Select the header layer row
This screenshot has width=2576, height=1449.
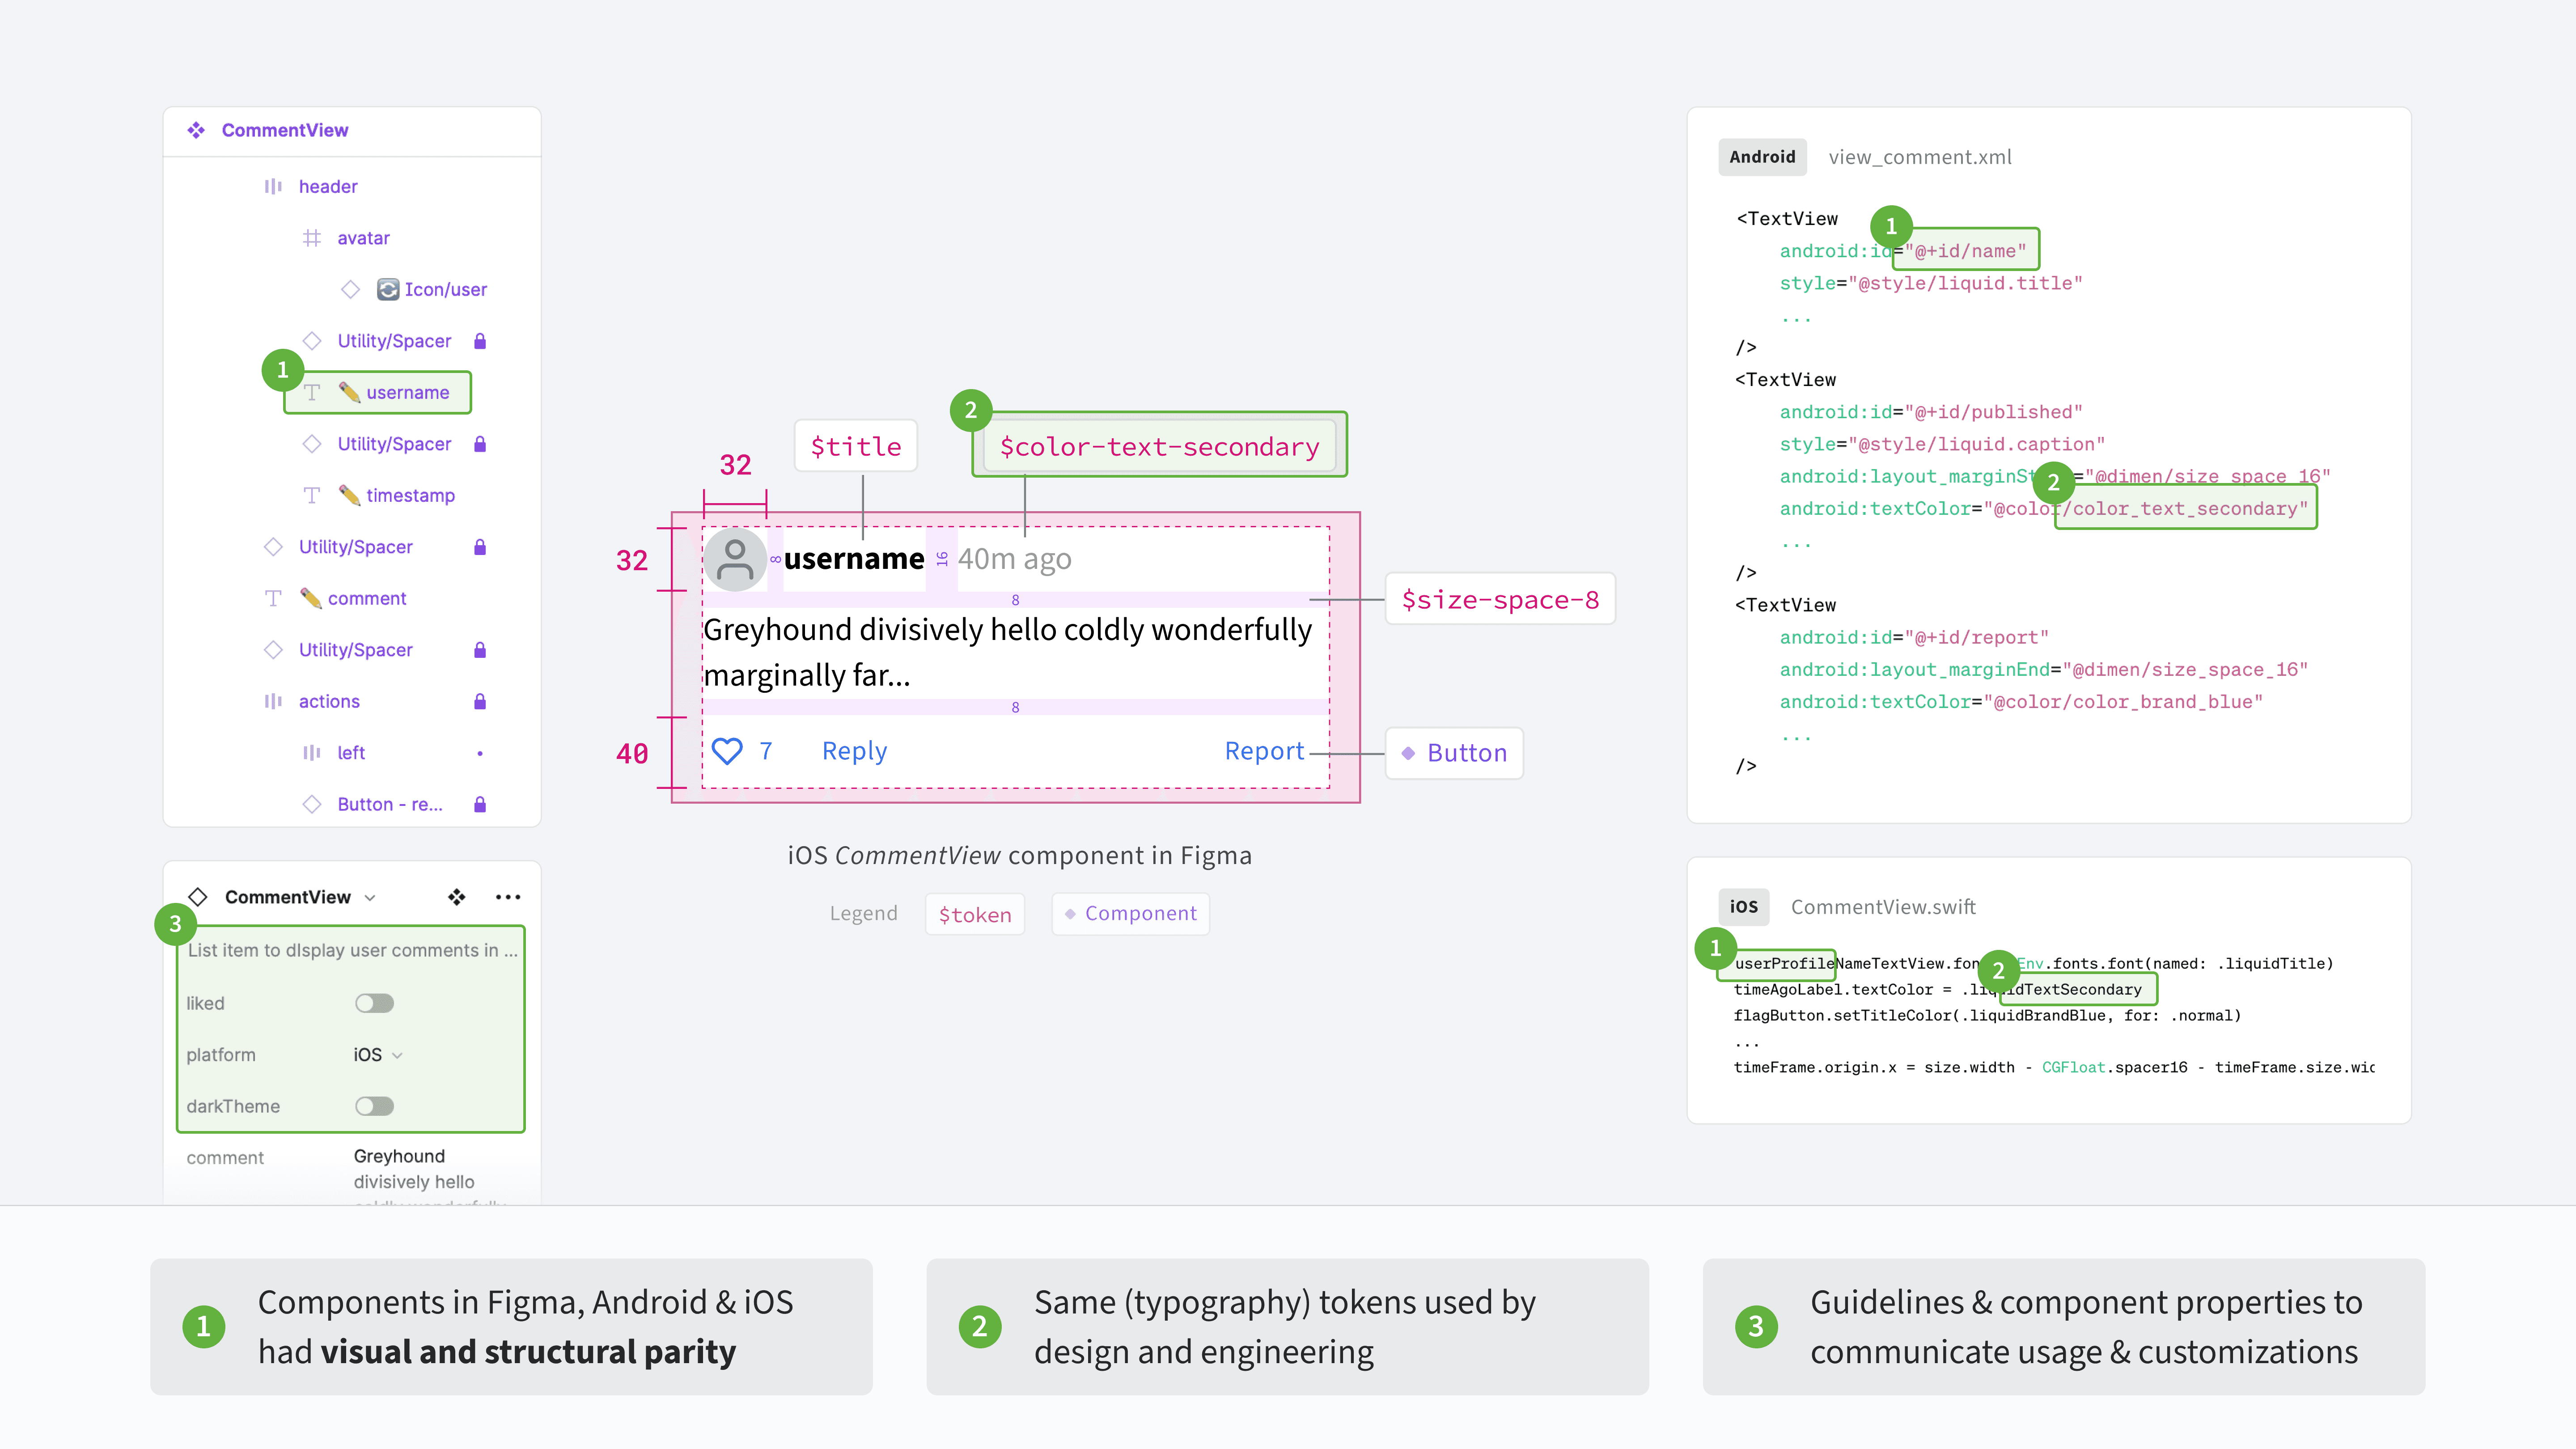point(352,186)
